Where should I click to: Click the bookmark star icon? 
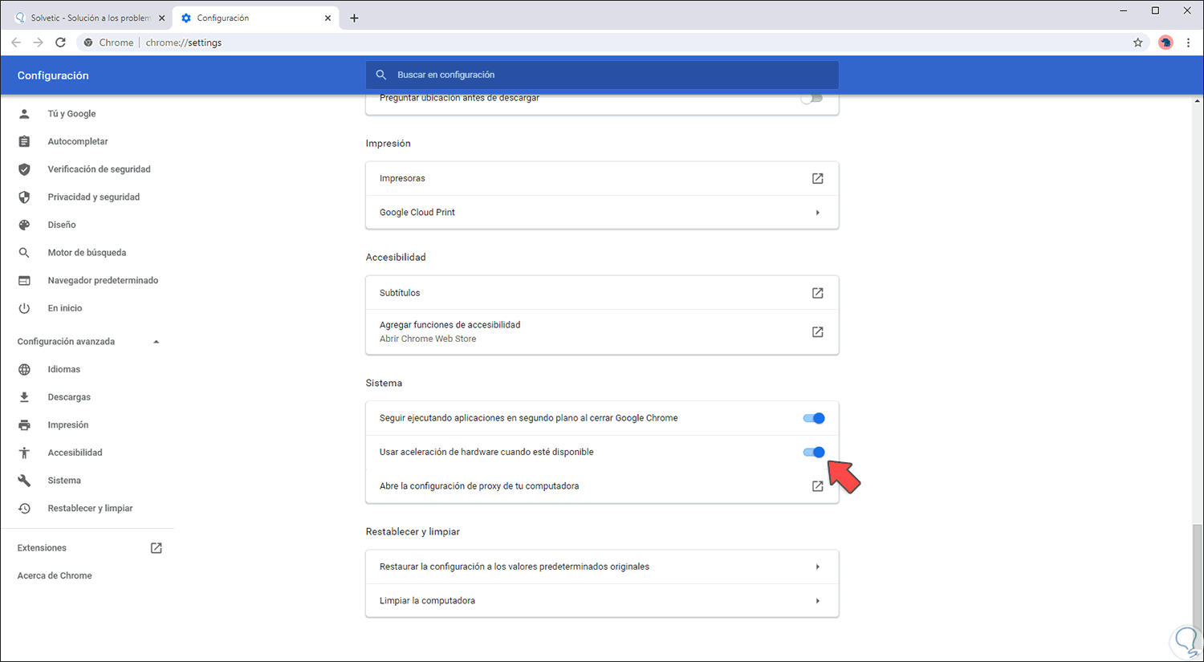pyautogui.click(x=1137, y=43)
